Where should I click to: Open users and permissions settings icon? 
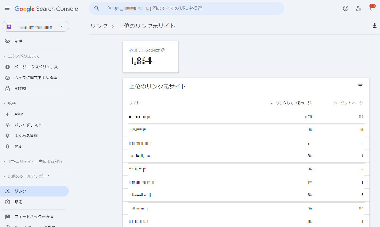pos(359,8)
